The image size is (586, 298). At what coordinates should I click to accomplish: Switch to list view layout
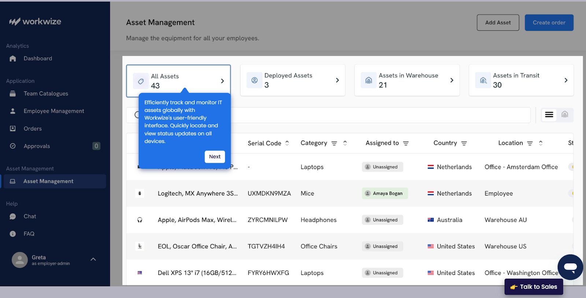pyautogui.click(x=549, y=115)
